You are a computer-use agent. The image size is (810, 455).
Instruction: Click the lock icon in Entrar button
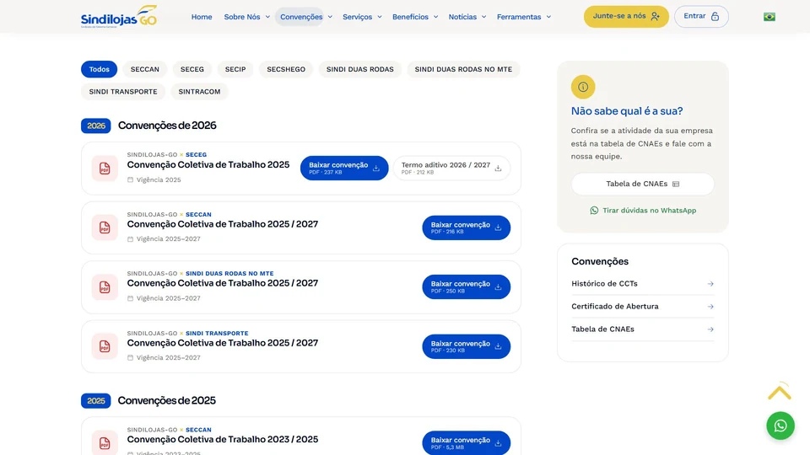point(715,17)
